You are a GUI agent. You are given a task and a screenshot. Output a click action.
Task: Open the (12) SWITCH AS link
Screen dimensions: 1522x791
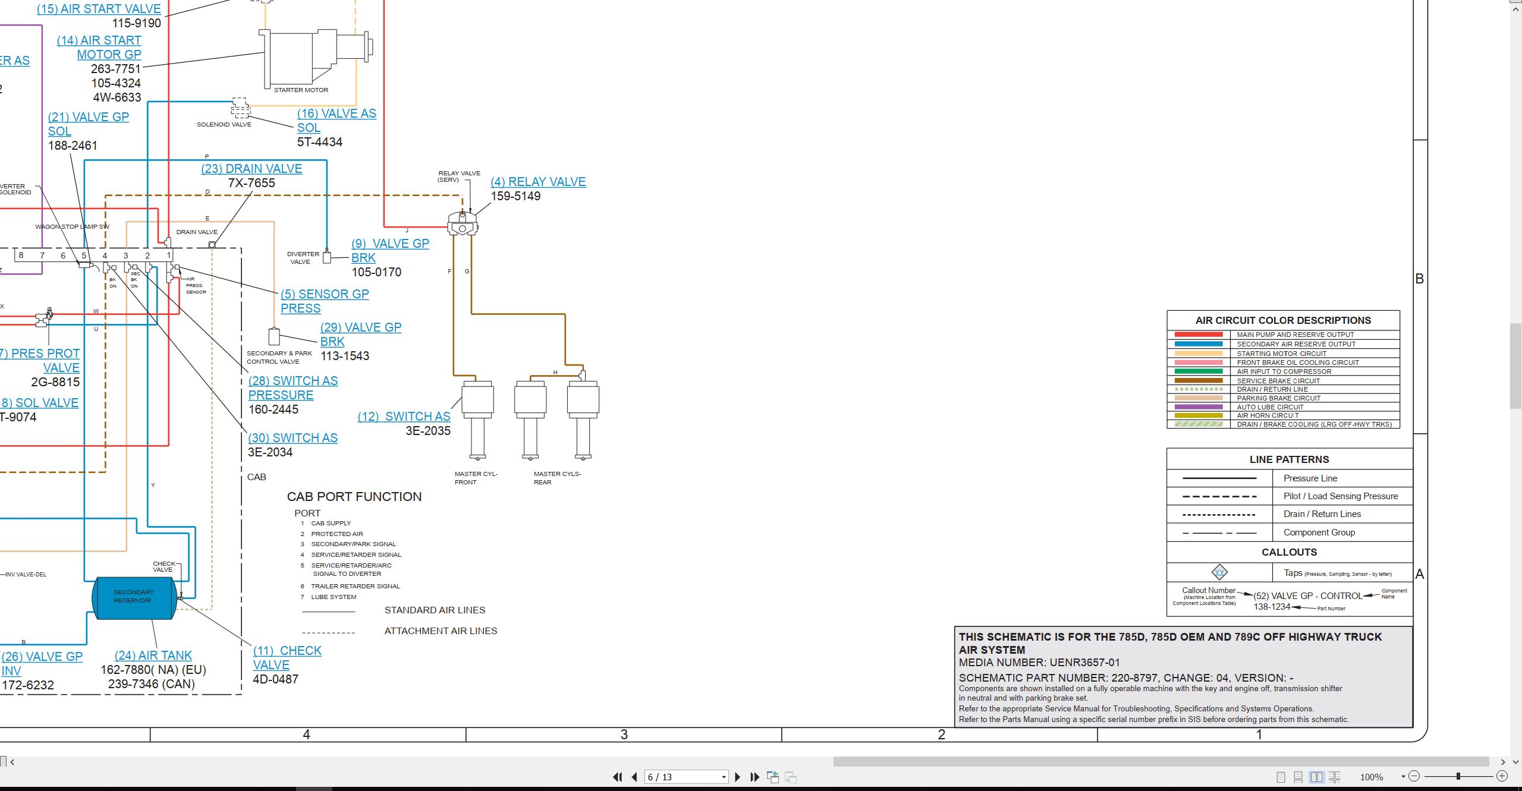(404, 417)
